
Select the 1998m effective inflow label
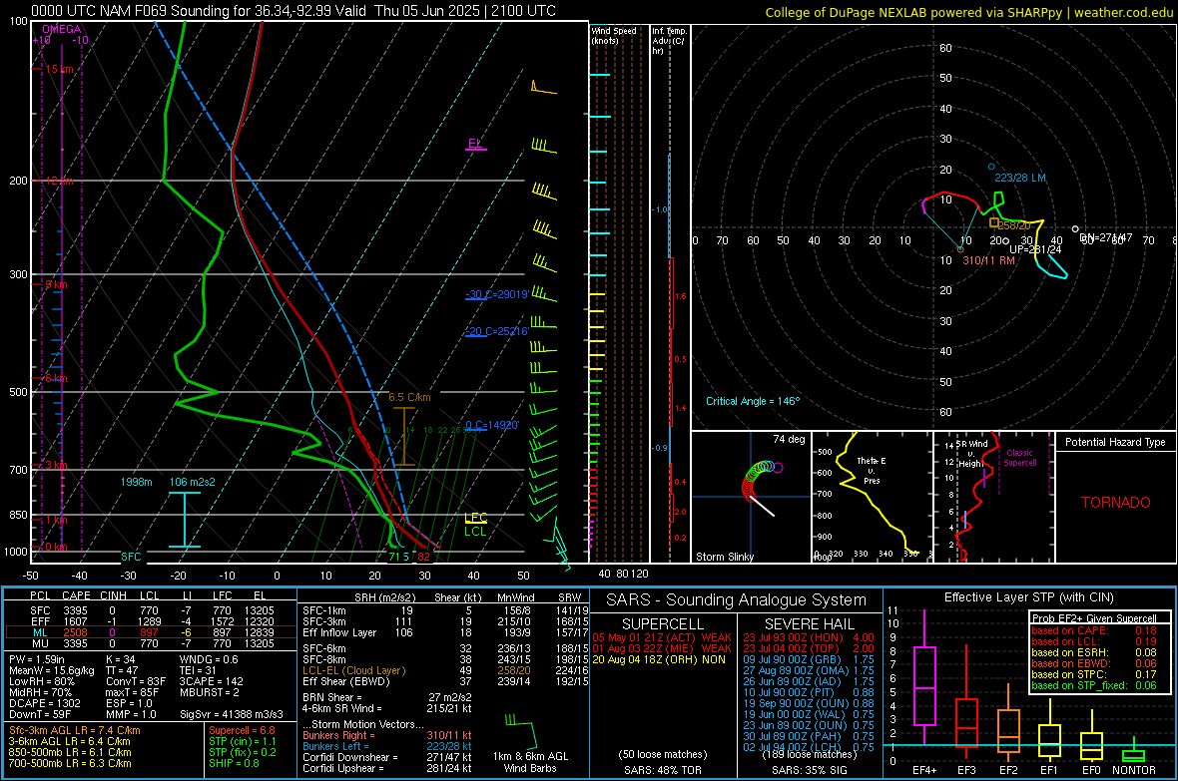point(136,482)
